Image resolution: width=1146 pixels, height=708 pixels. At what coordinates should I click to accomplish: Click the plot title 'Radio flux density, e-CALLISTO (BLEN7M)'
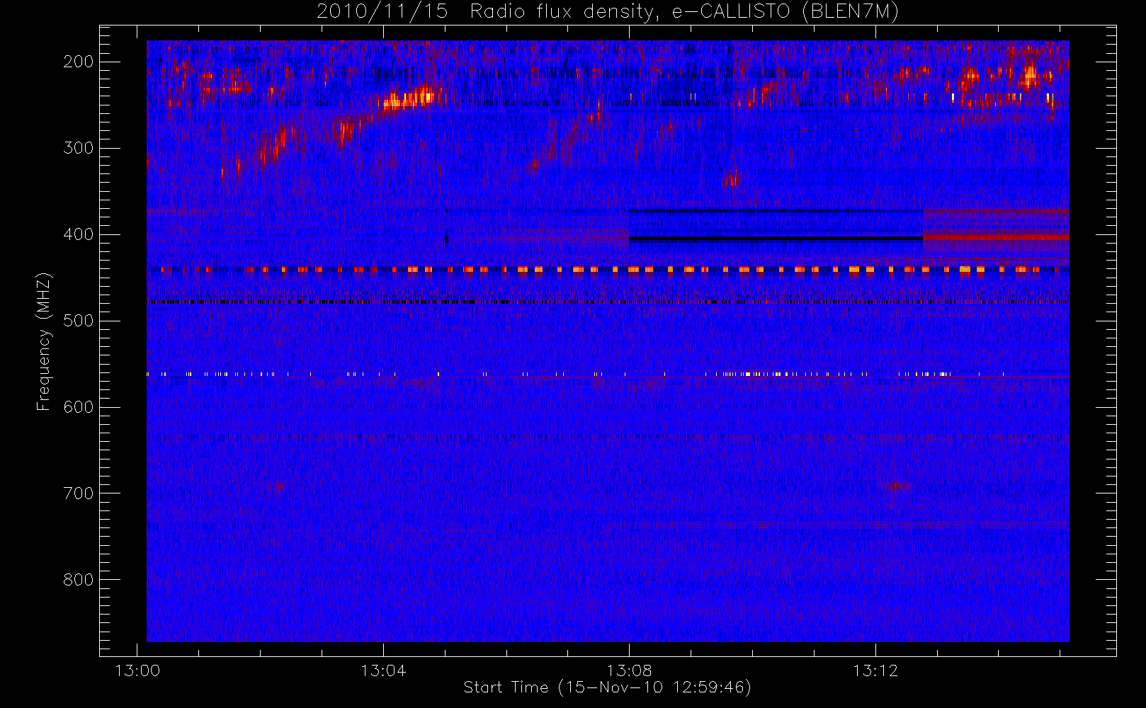click(x=684, y=12)
